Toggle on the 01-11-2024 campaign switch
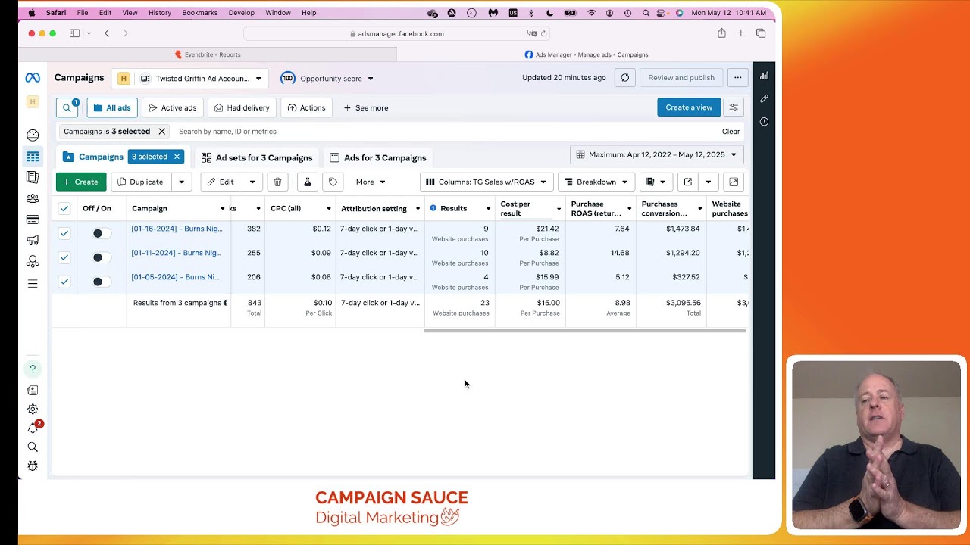Screen dimensions: 970x545 [x=101, y=257]
